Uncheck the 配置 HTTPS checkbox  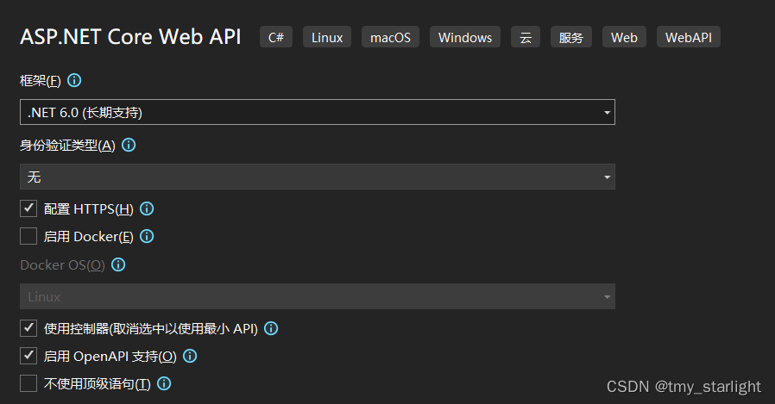(x=28, y=208)
